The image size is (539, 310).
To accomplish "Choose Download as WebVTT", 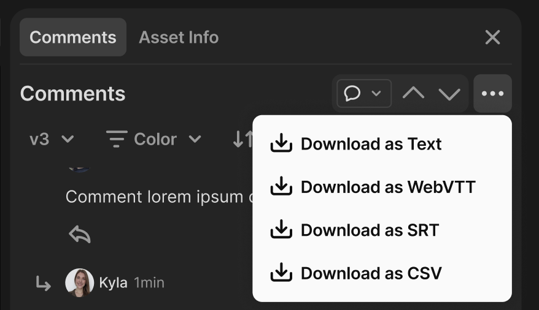I will point(388,187).
